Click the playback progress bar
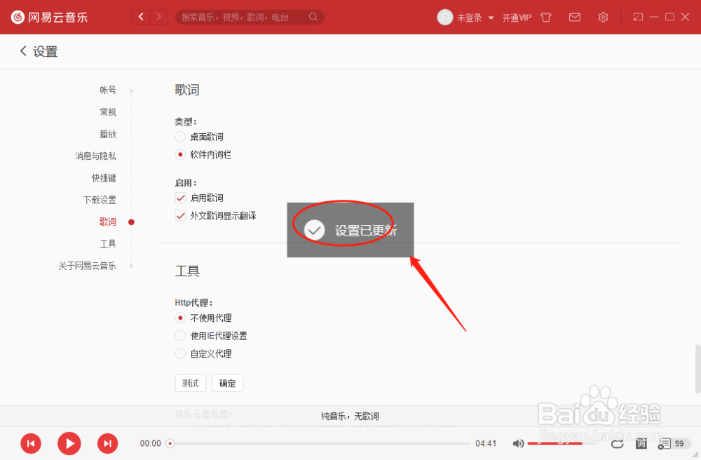This screenshot has width=701, height=460. click(319, 443)
